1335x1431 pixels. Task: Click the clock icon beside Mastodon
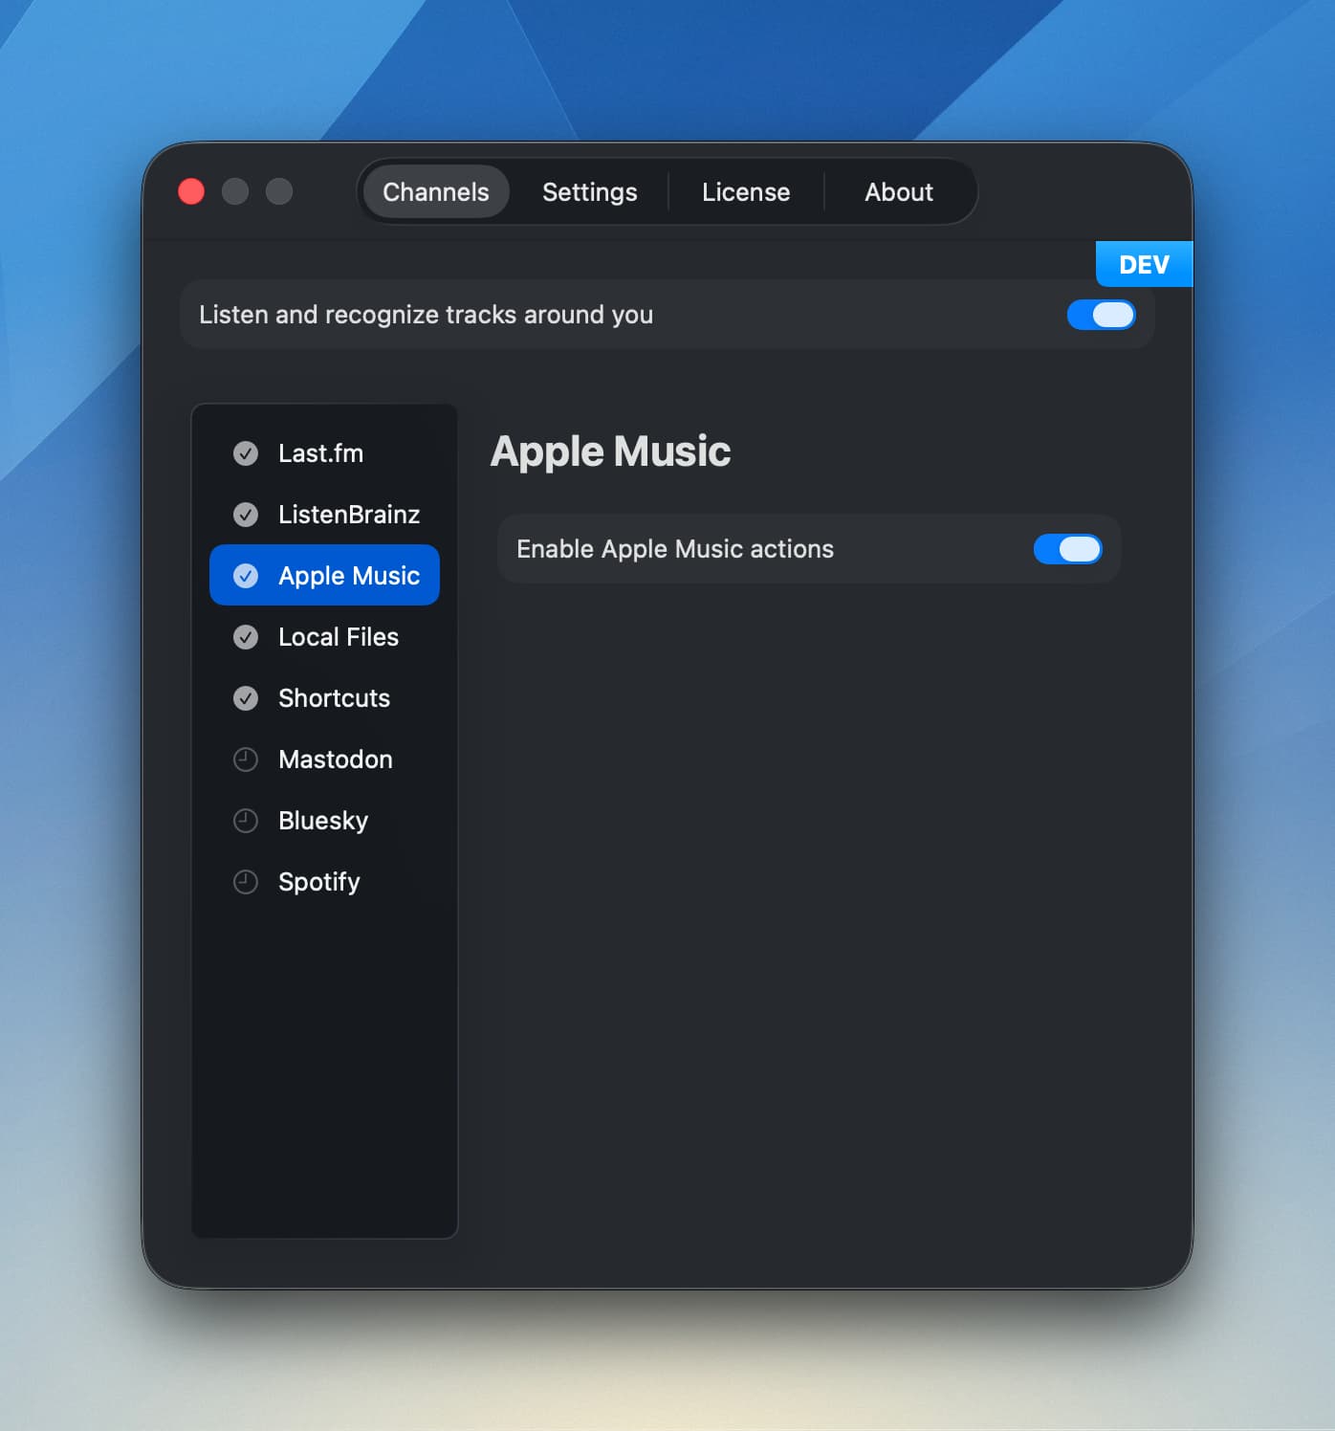246,760
